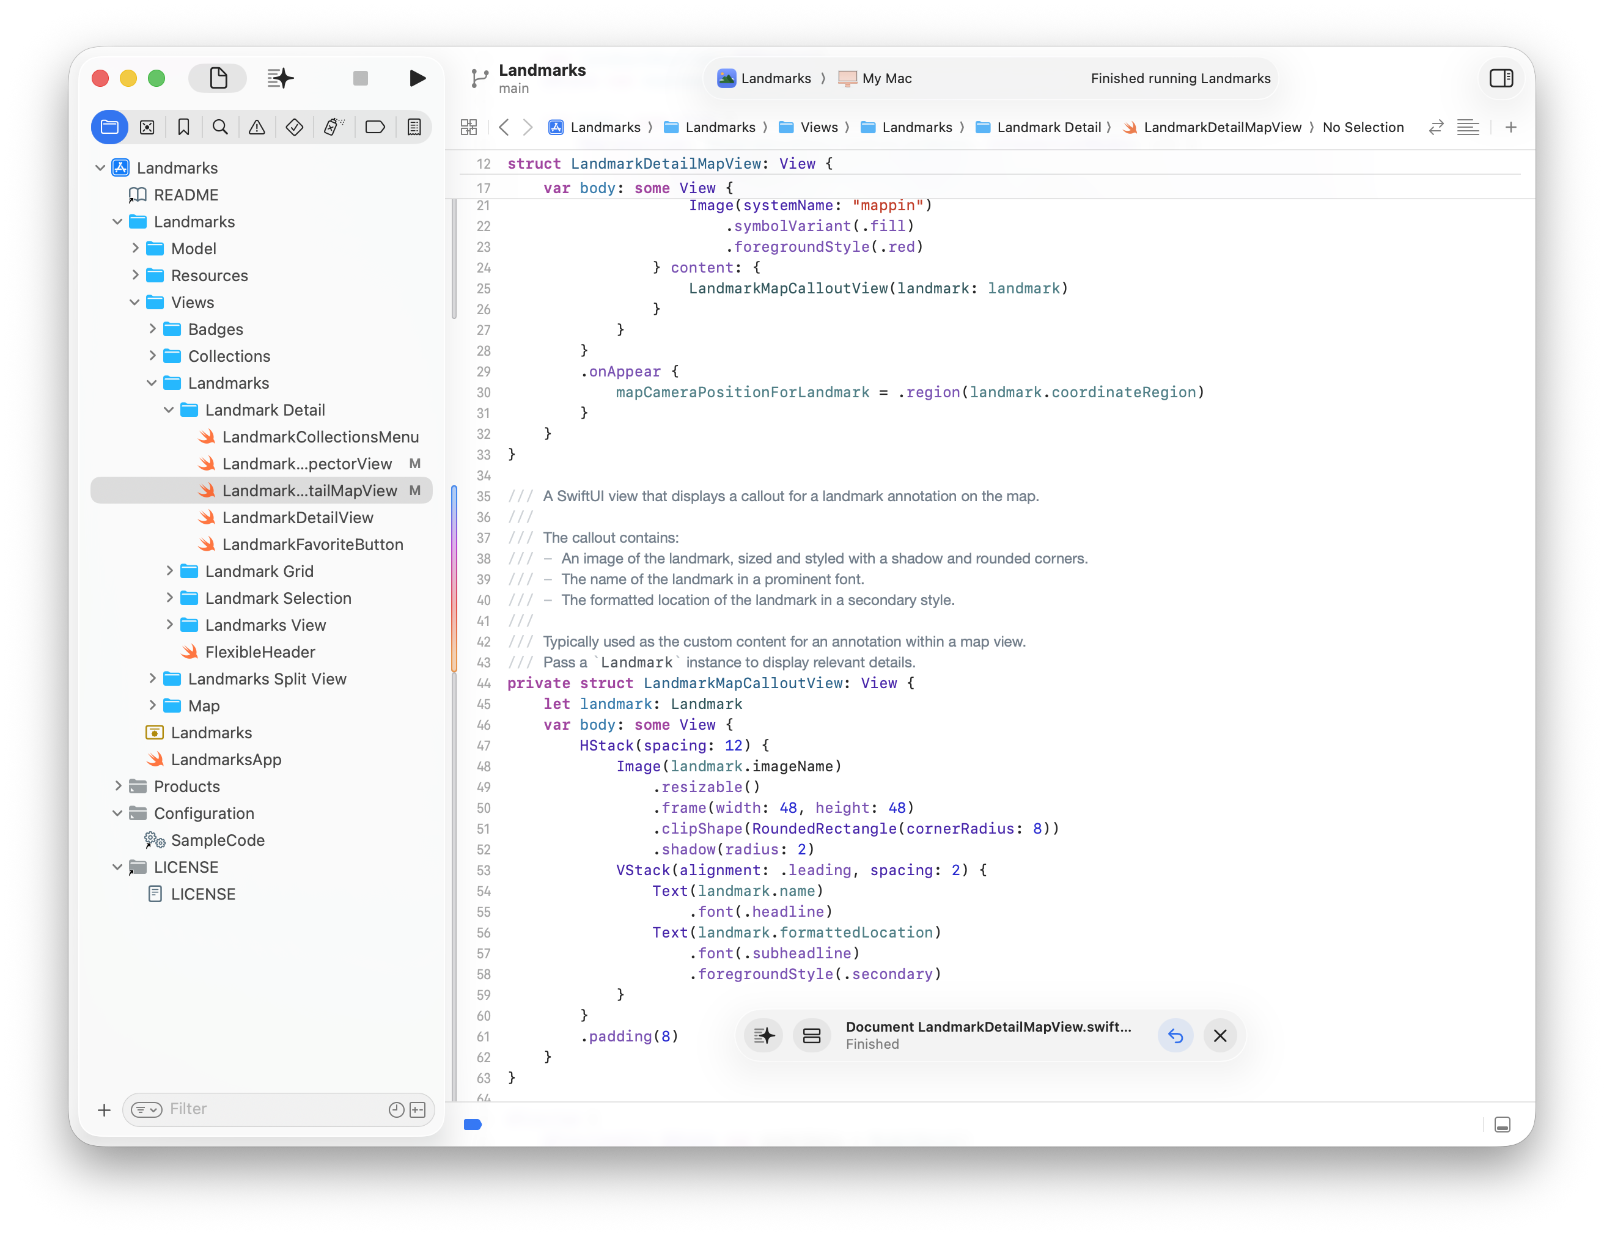Toggle visibility of the Project navigator folder icon
This screenshot has height=1237, width=1604.
point(109,127)
